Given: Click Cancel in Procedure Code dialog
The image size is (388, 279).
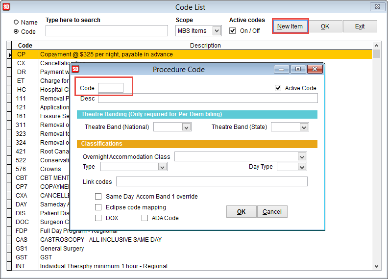Looking at the screenshot, I should [x=272, y=212].
